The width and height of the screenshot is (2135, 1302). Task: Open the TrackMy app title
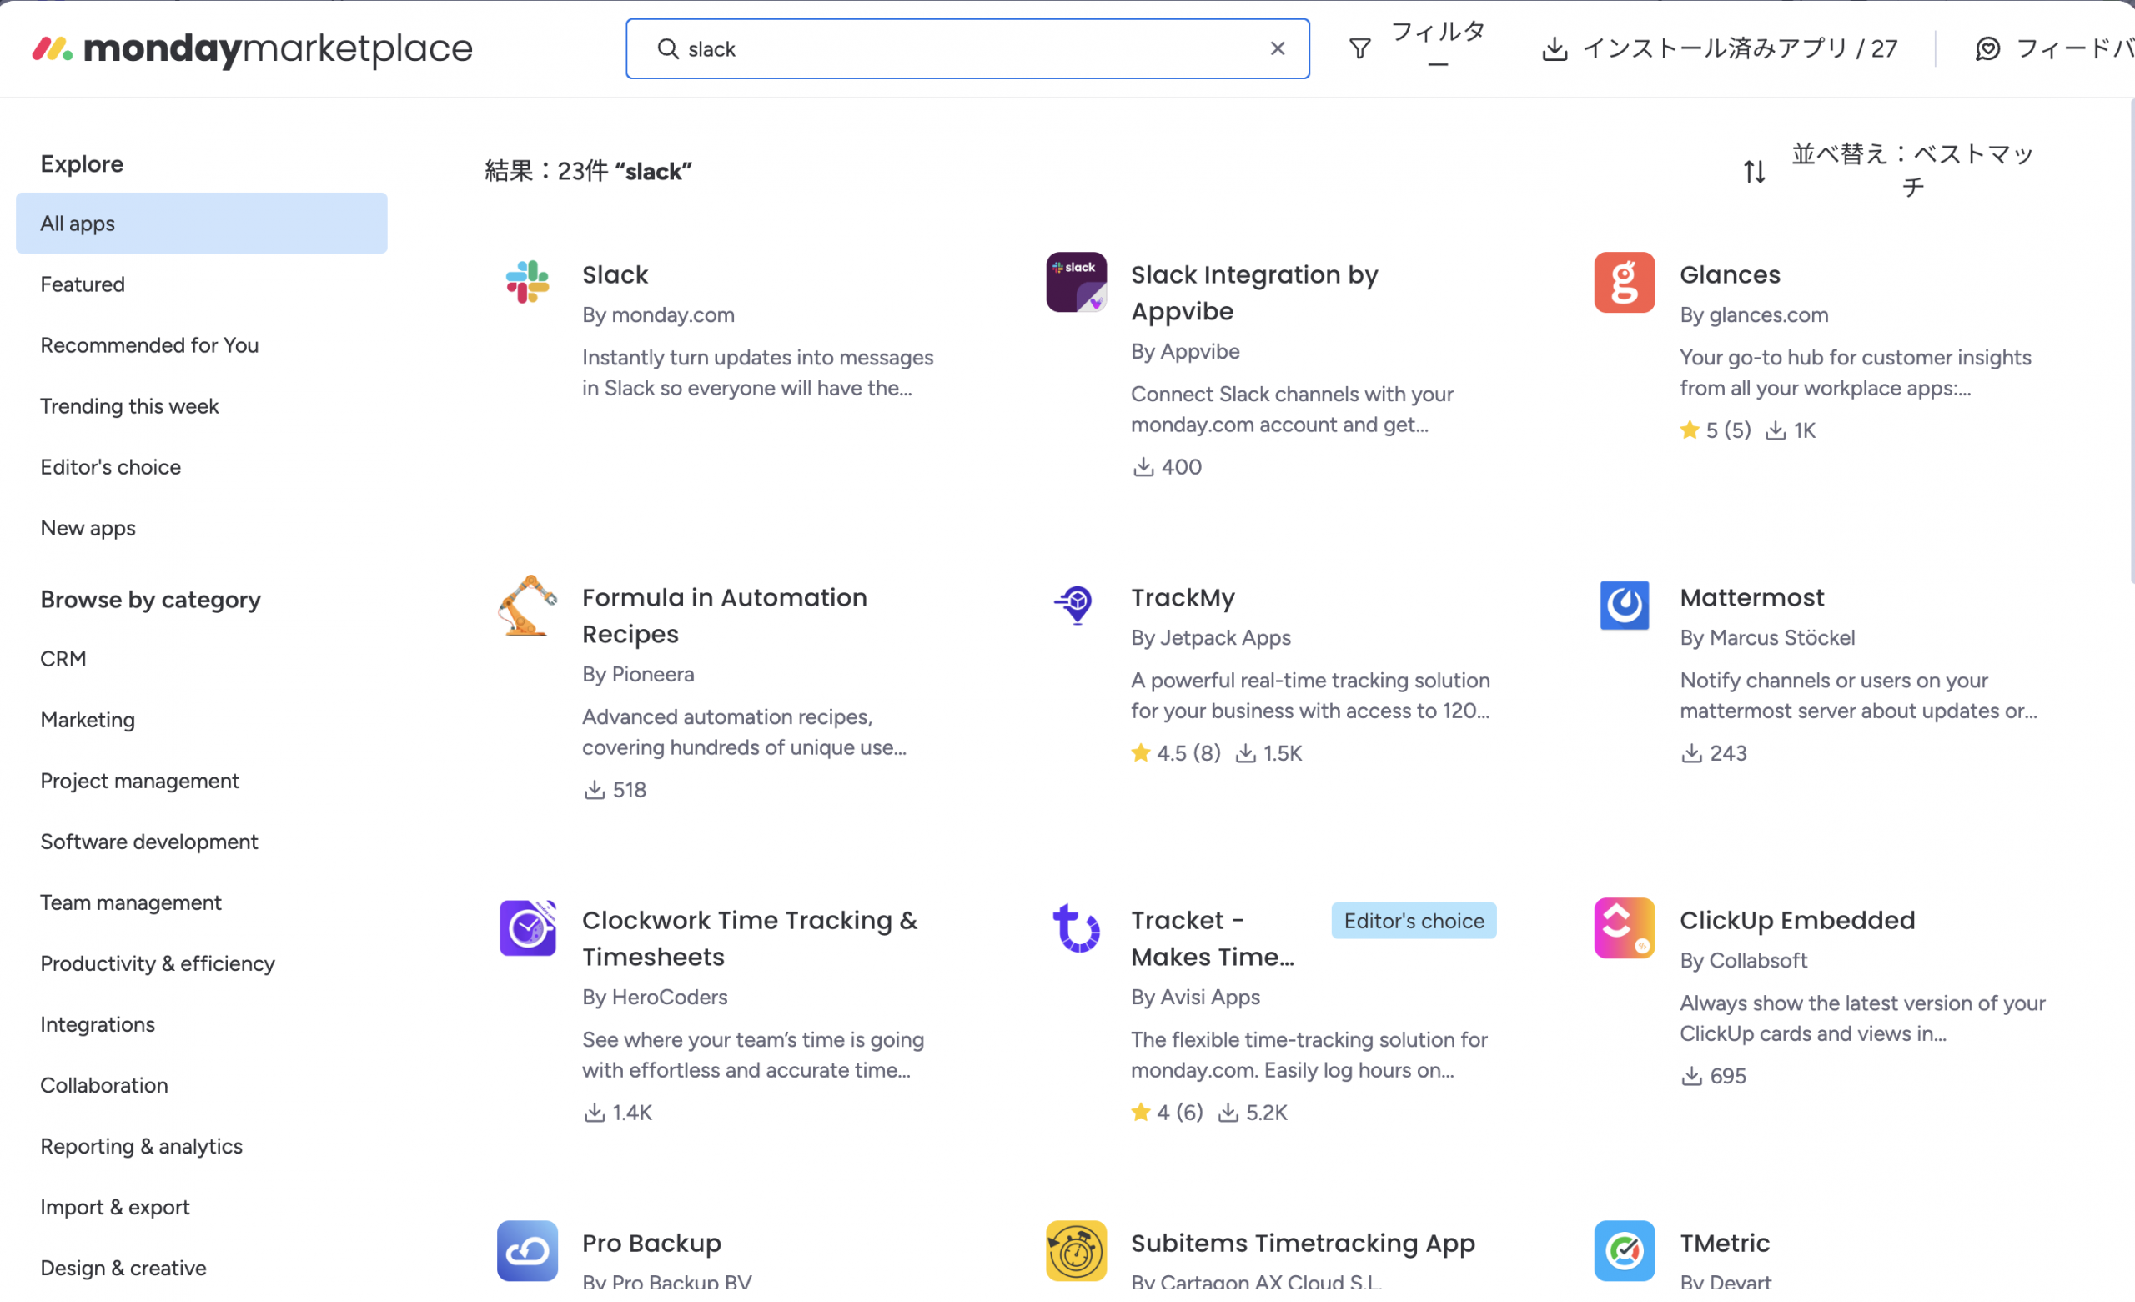[x=1183, y=597]
